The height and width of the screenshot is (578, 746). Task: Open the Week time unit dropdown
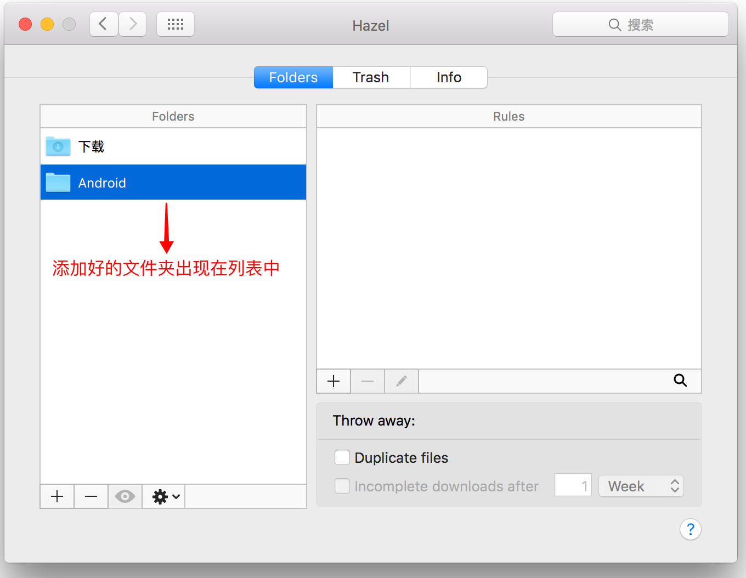[641, 486]
